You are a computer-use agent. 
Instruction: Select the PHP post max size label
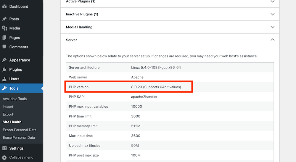84,155
